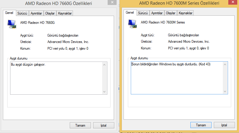The width and height of the screenshot is (239, 133).
Task: Open Sürücü tab in HD 7600M Series window
Action: 143,13
